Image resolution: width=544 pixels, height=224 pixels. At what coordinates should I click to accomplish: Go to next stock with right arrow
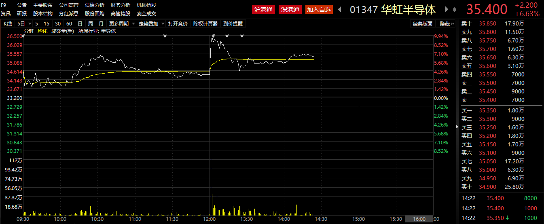tap(447, 9)
